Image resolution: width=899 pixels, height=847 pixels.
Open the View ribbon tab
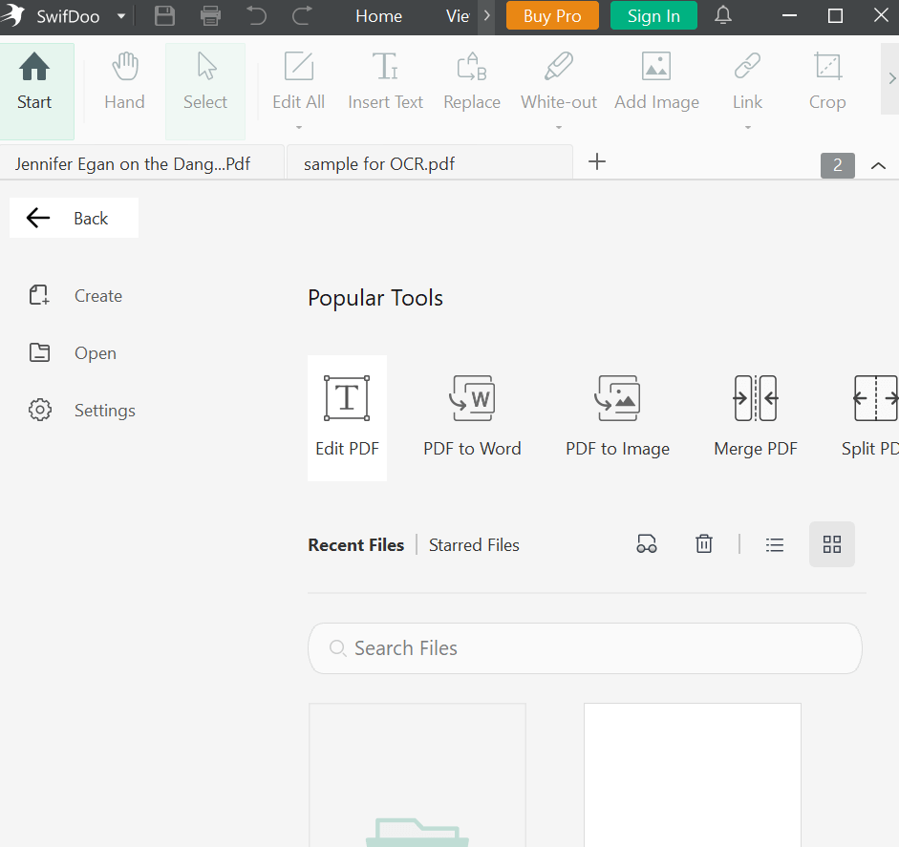(458, 16)
